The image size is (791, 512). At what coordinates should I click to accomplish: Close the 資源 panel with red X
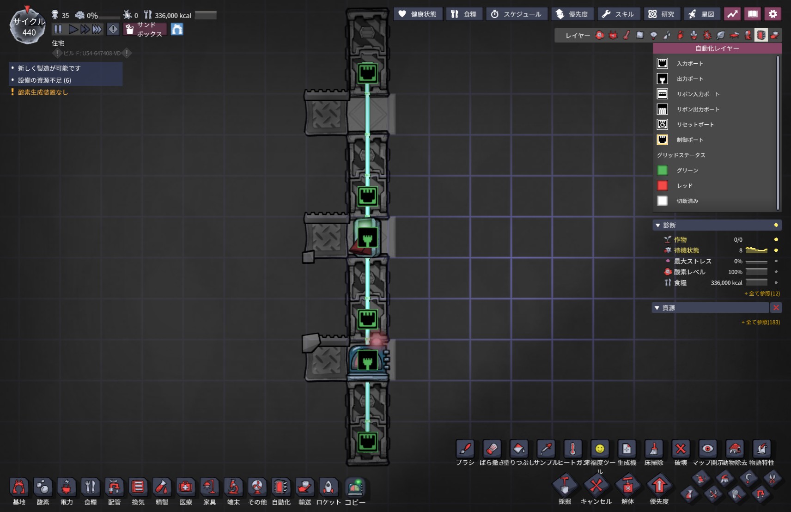[776, 308]
